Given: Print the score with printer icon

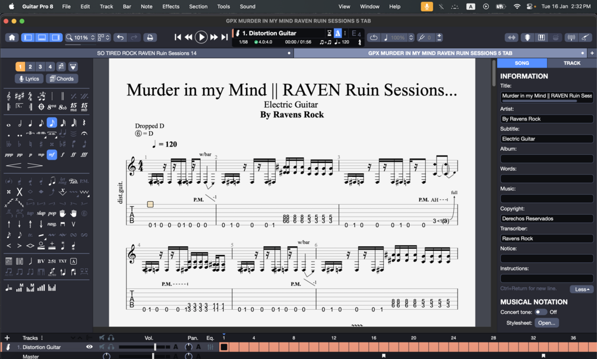Looking at the screenshot, I should [x=150, y=37].
